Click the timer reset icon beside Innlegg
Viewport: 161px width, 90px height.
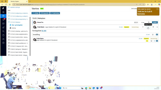click(149, 22)
